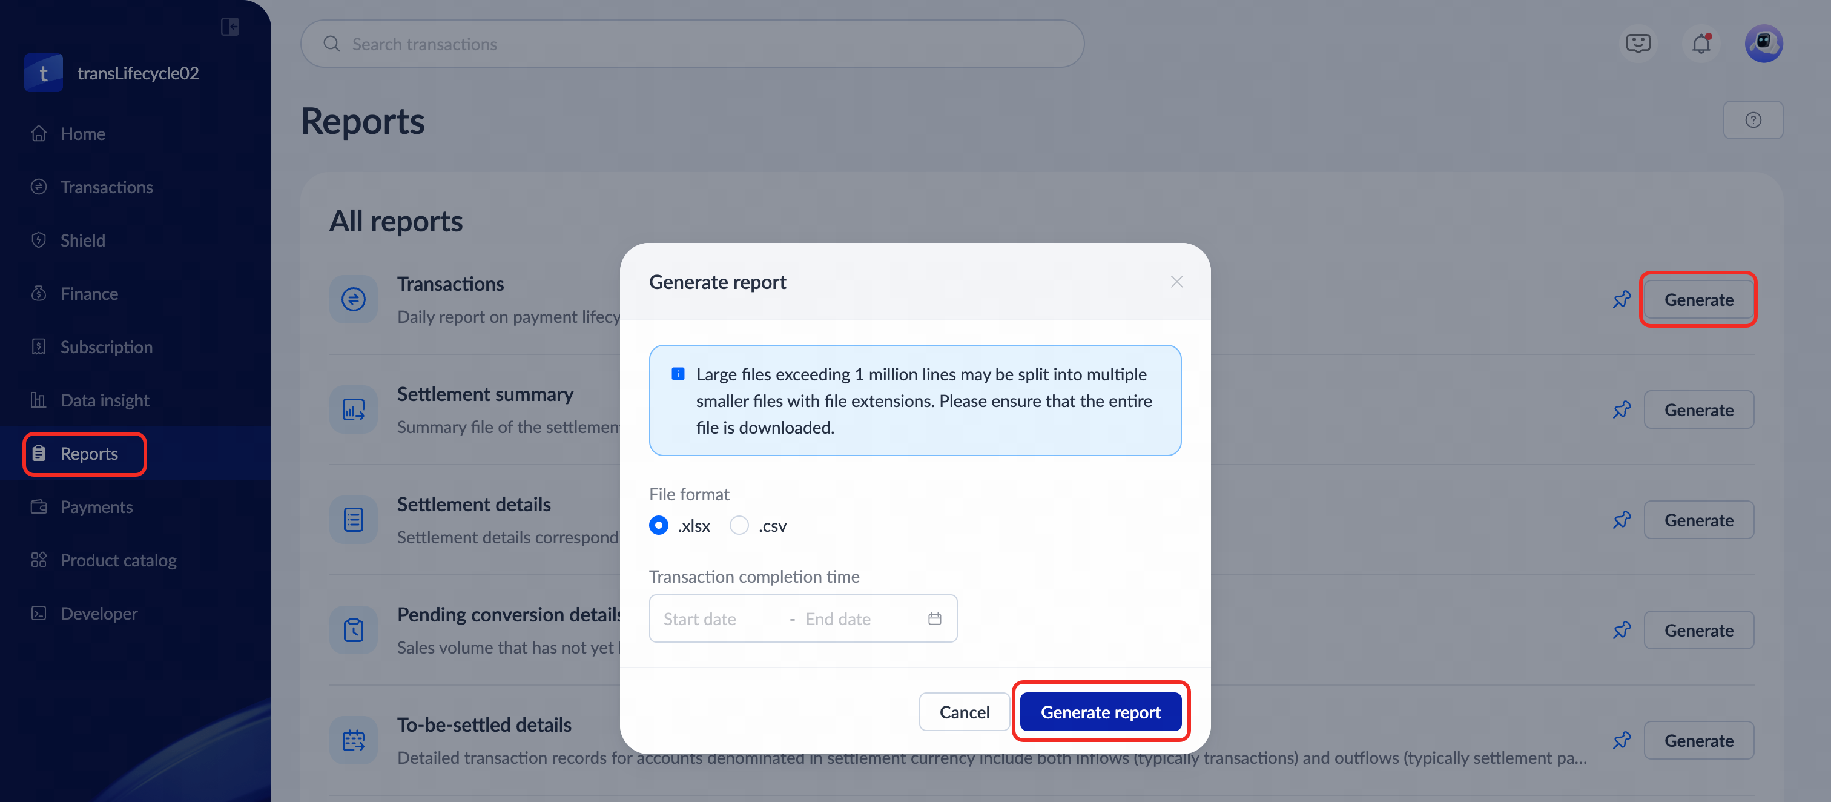The image size is (1831, 802).
Task: Select the .xlsx file format
Action: pos(659,525)
